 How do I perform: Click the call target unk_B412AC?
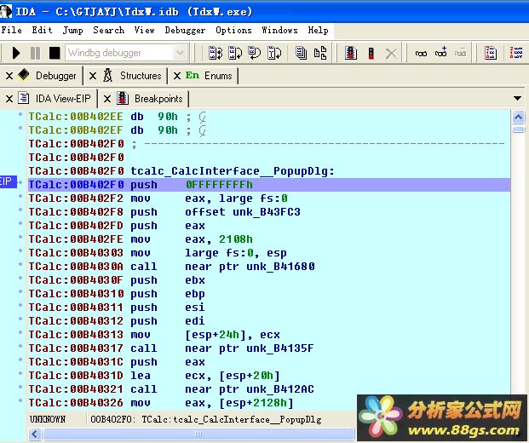click(279, 389)
